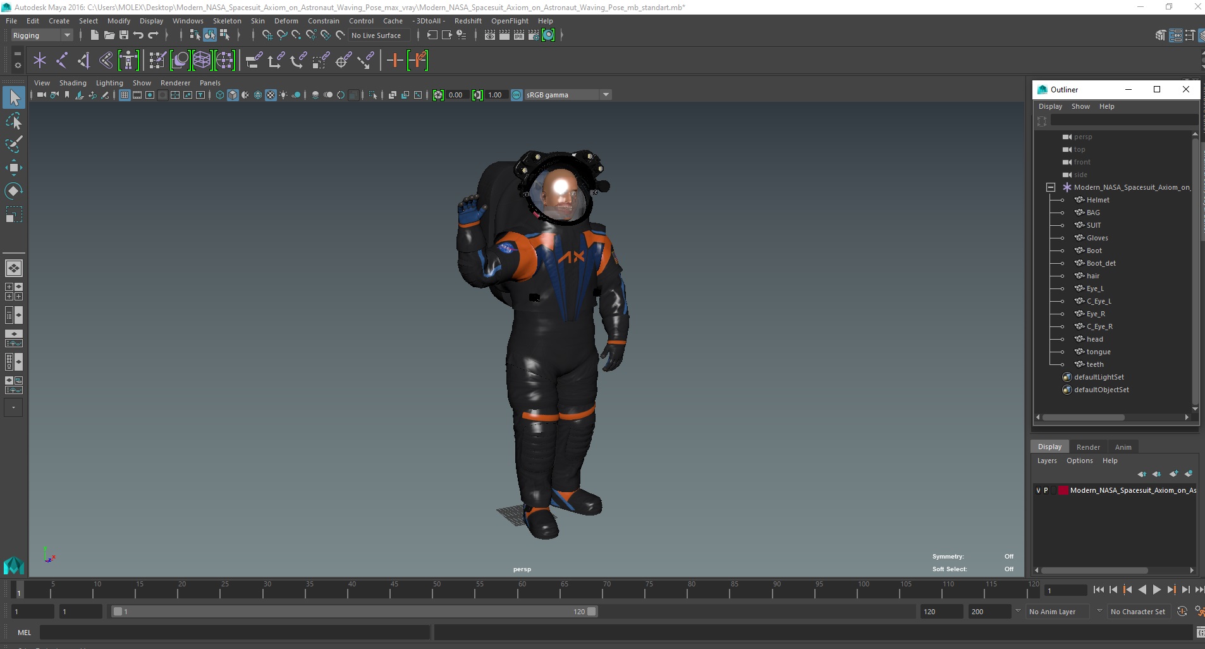Save the scene using the floppy disk icon

point(124,35)
